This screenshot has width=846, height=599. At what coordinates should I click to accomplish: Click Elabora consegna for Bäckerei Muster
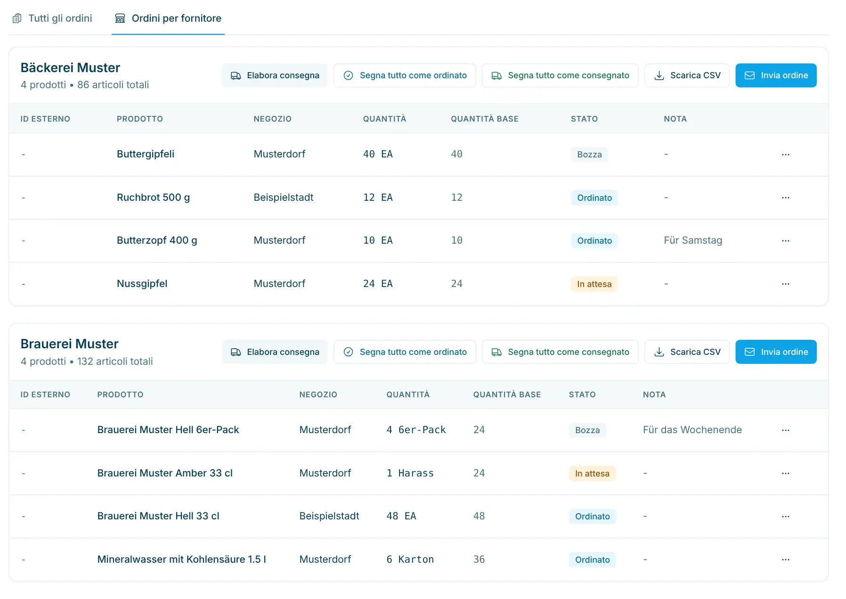pos(275,75)
